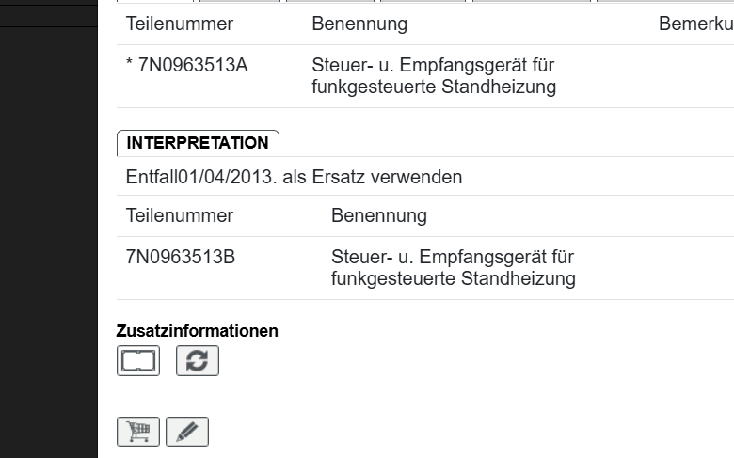Click part number 7N0963513A

186,66
